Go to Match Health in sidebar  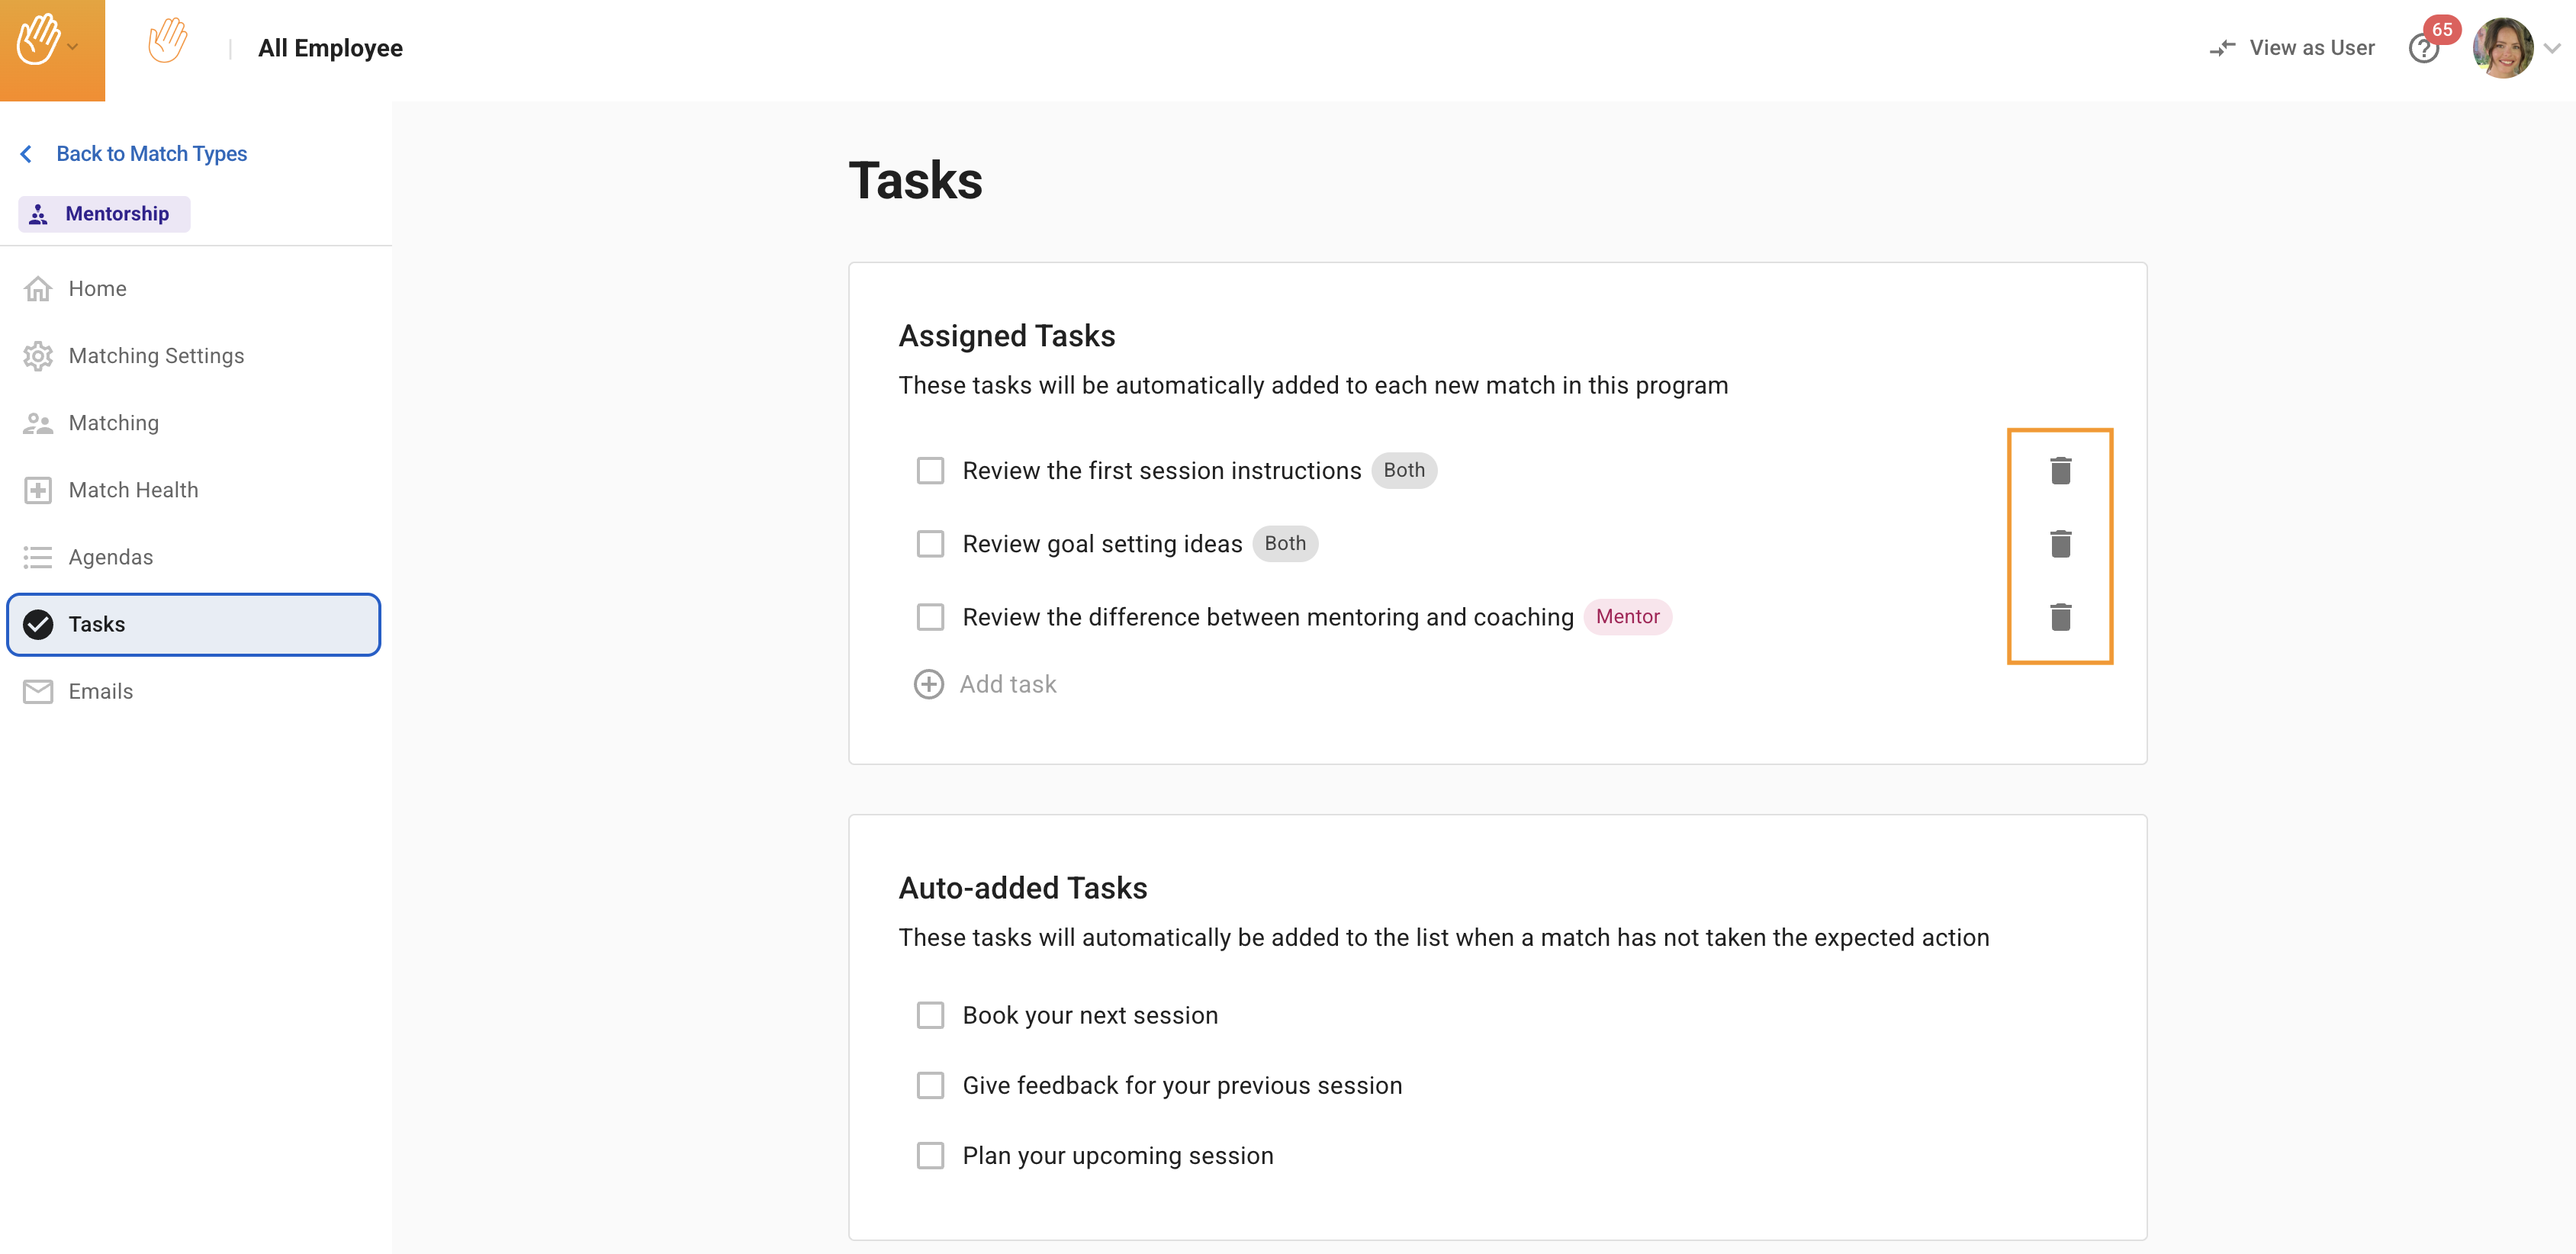tap(133, 490)
